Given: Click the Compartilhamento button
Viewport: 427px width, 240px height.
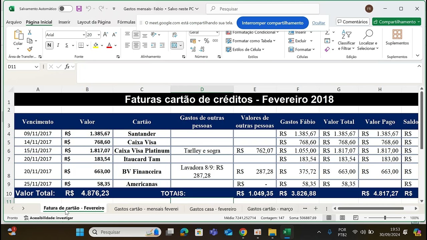Looking at the screenshot, I should pos(397,22).
